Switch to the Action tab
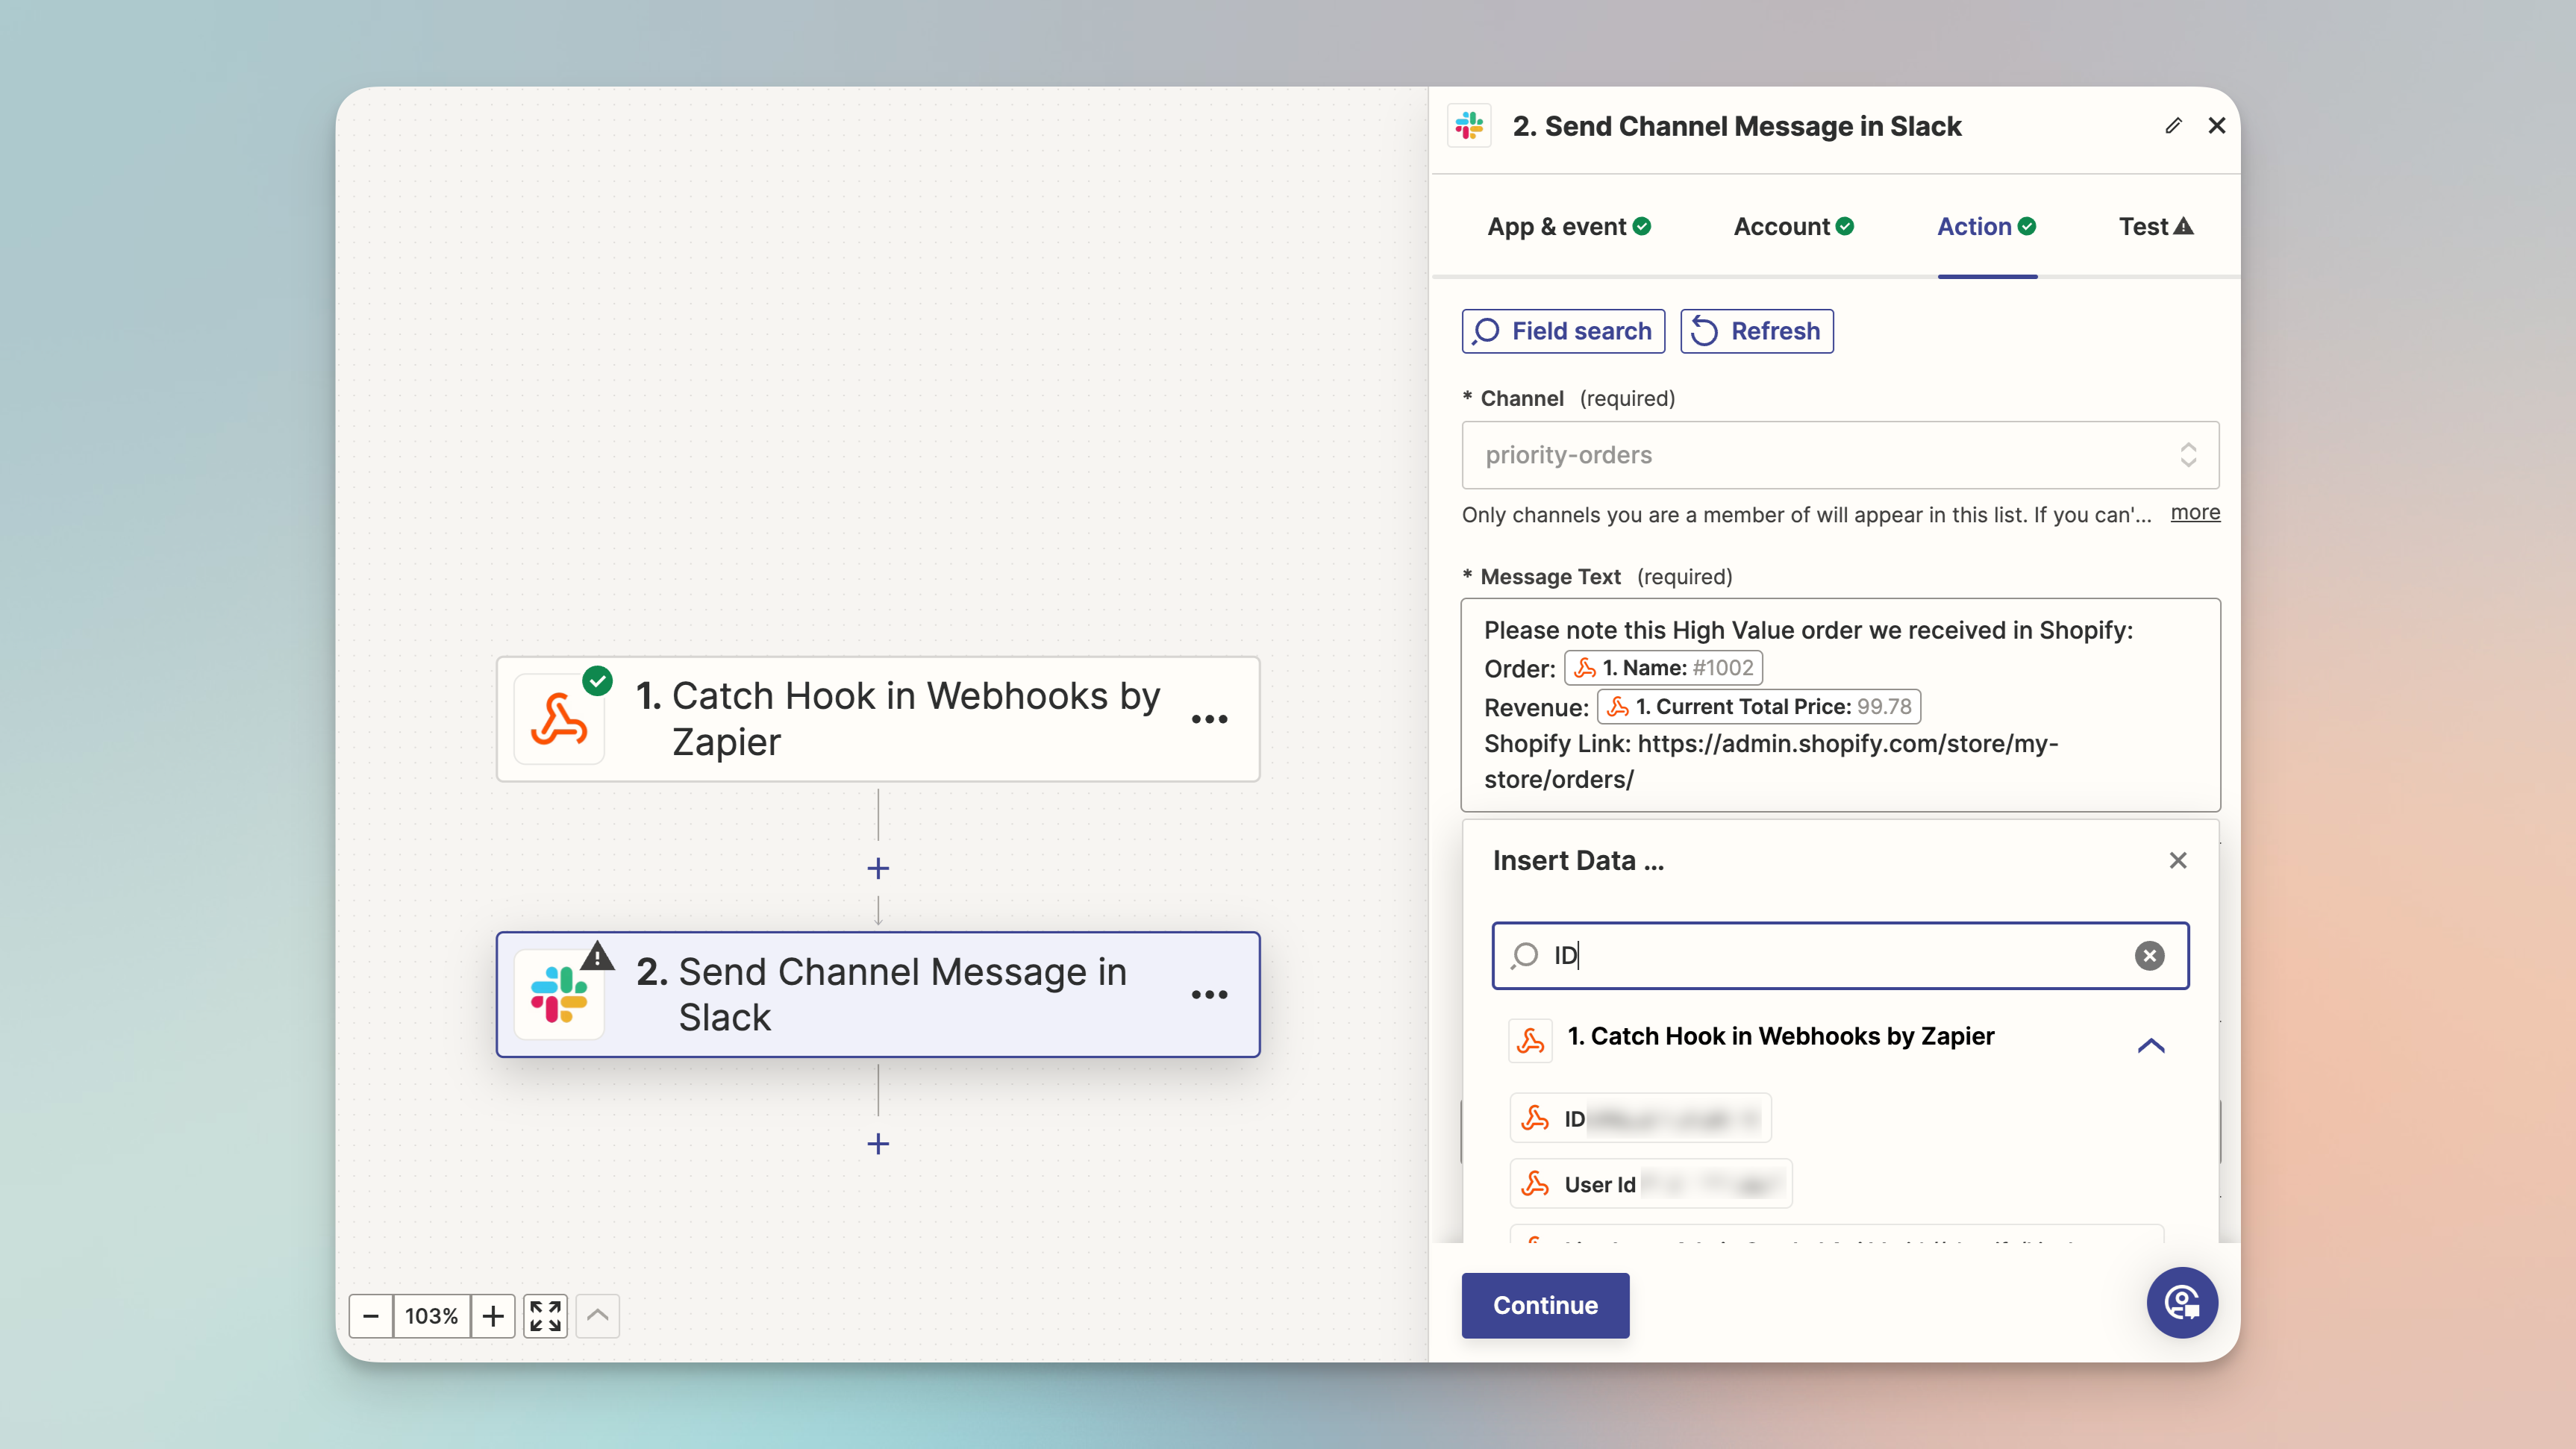The height and width of the screenshot is (1449, 2576). (x=1987, y=227)
